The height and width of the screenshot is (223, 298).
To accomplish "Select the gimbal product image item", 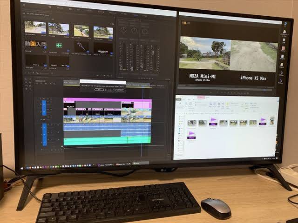I will 81,47.
